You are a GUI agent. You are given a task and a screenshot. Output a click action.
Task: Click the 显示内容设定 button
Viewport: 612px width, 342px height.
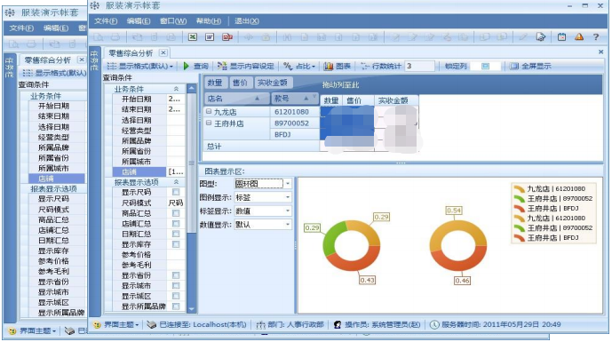coord(246,66)
